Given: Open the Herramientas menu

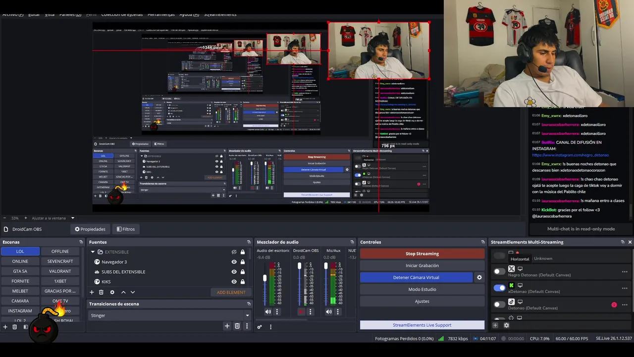Looking at the screenshot, I should point(161,14).
